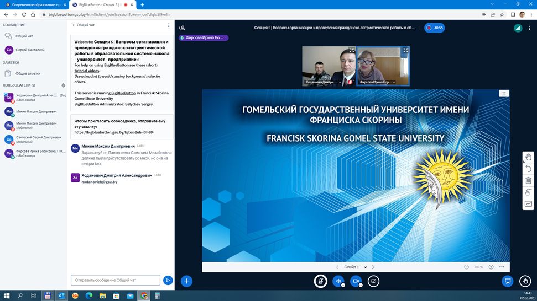
Task: Click the presentation restore icon
Action: click(x=507, y=281)
